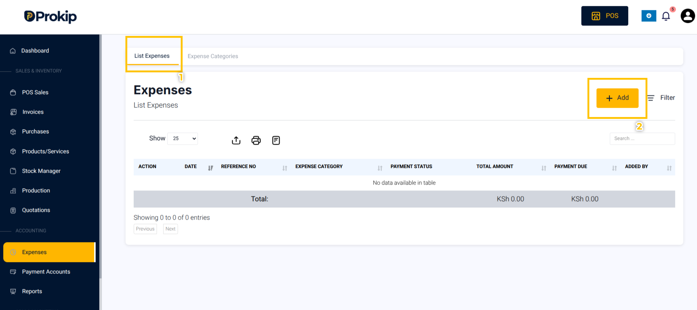Click the Expenses page heading
The width and height of the screenshot is (697, 310).
163,90
